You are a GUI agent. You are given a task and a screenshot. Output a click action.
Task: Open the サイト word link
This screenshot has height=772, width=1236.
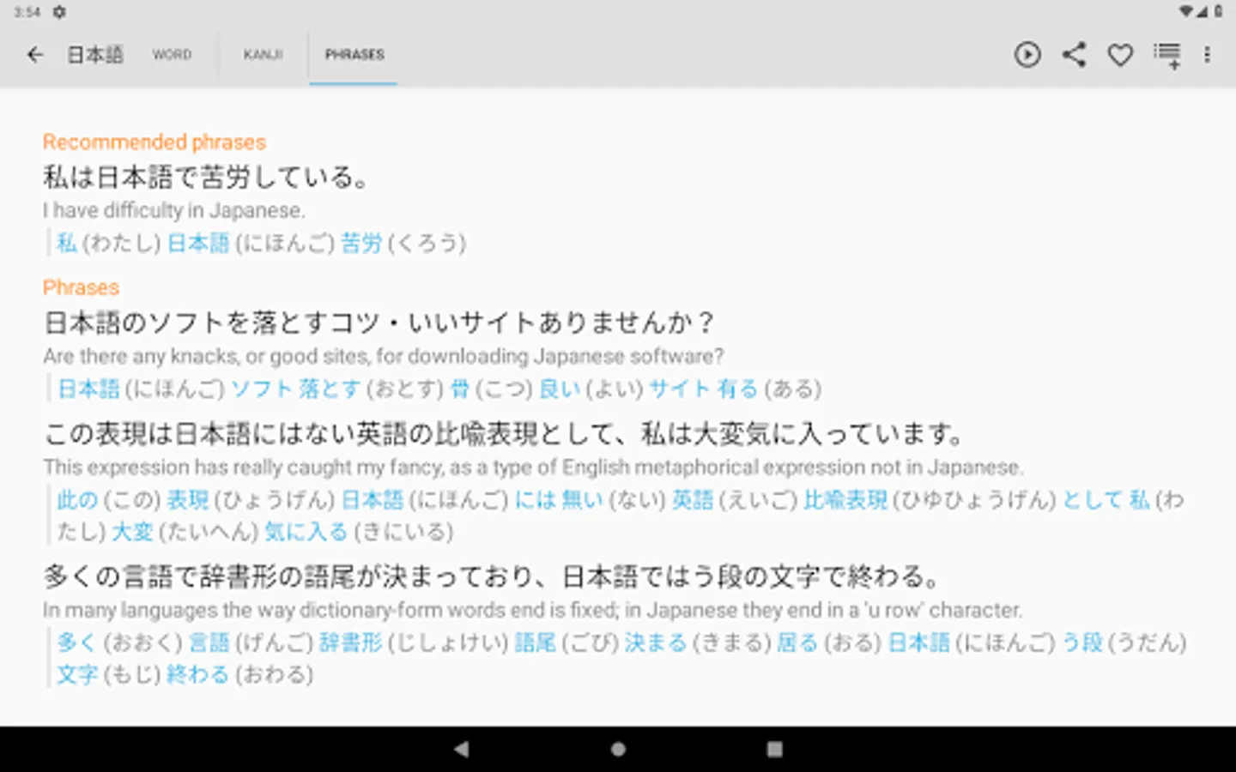coord(680,389)
